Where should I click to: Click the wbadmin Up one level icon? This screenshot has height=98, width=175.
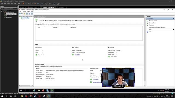[x=25, y=14]
